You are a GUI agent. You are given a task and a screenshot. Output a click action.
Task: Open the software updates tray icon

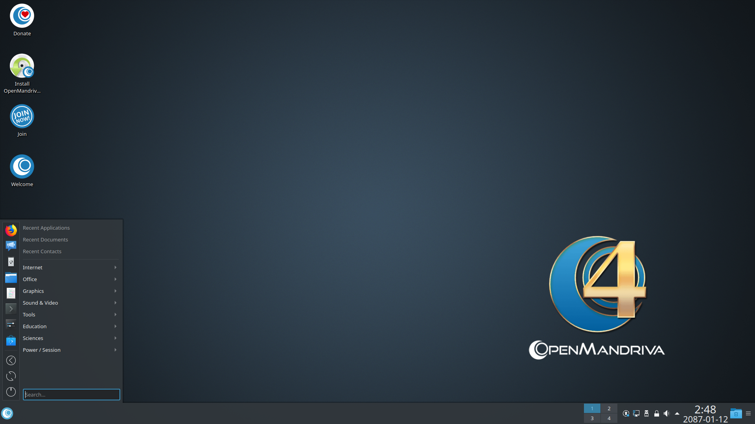click(626, 413)
